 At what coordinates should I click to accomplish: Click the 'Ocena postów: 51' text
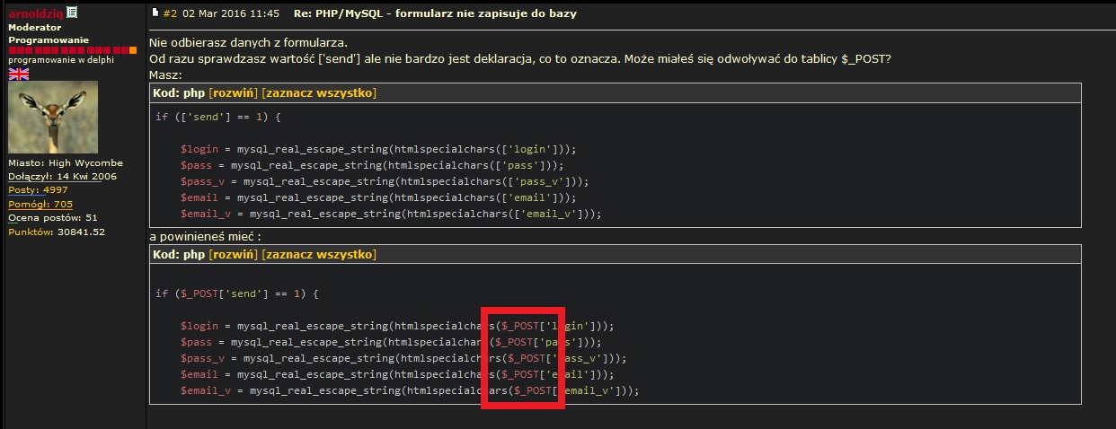53,217
